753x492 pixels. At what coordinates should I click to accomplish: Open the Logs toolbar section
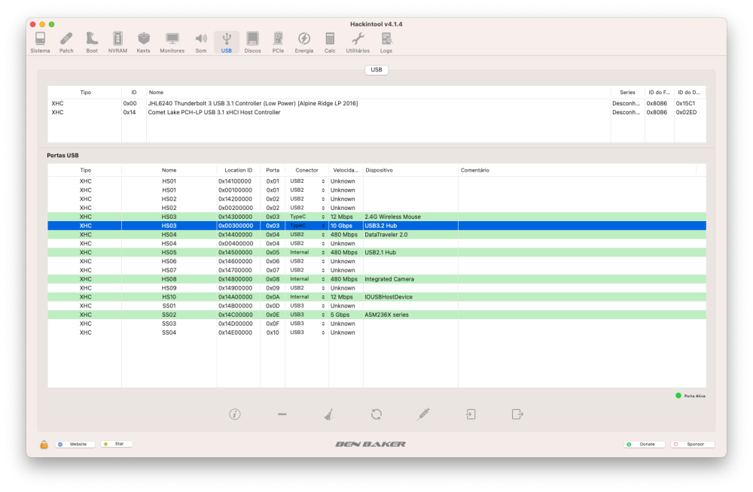[386, 42]
